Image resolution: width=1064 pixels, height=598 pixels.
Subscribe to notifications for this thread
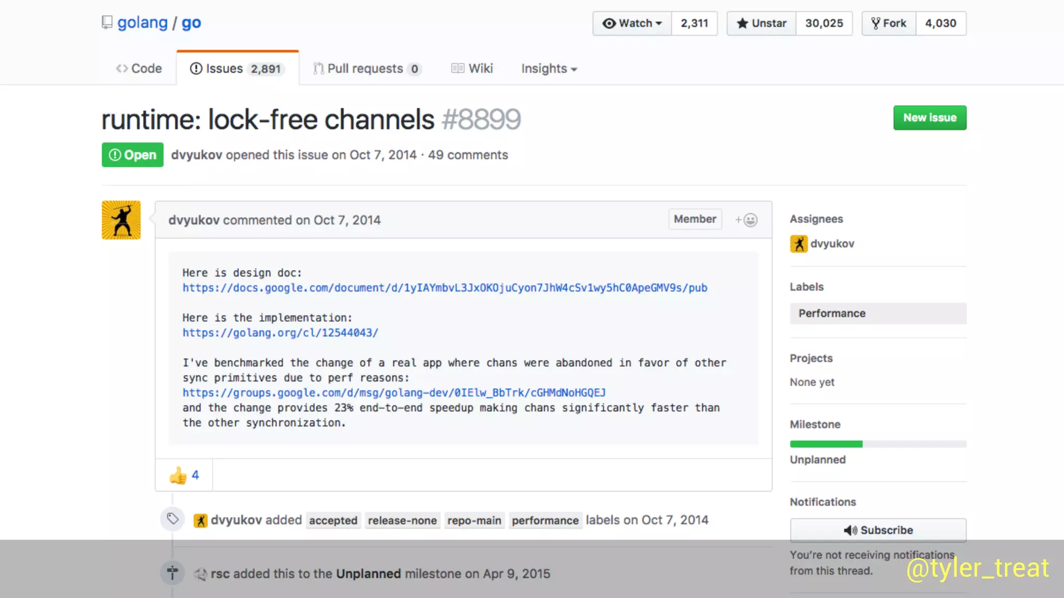878,530
